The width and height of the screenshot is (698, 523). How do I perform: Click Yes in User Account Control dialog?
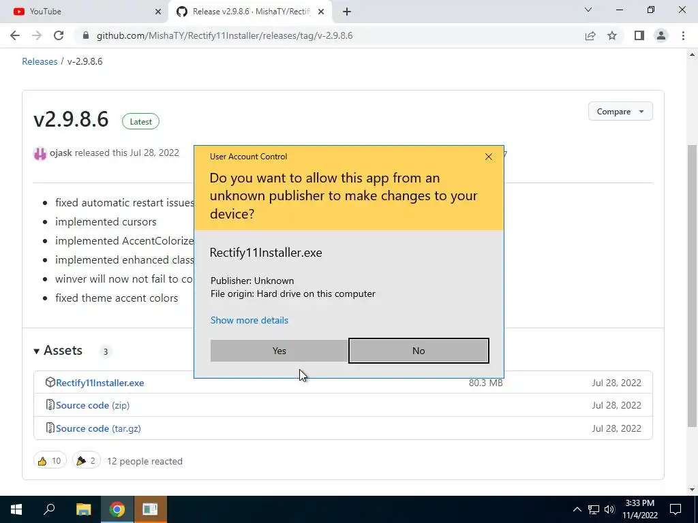coord(279,351)
